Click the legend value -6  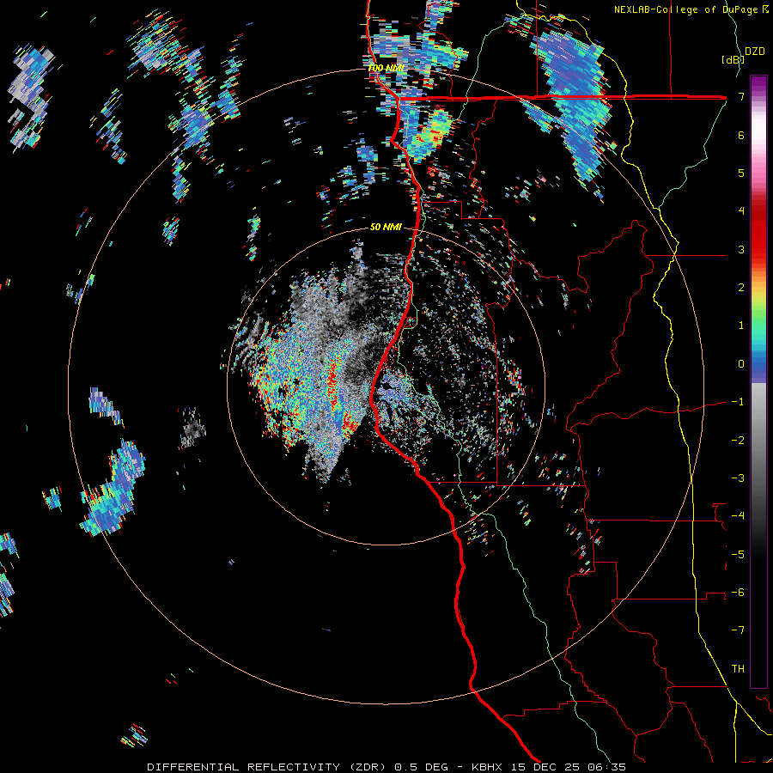(x=738, y=593)
